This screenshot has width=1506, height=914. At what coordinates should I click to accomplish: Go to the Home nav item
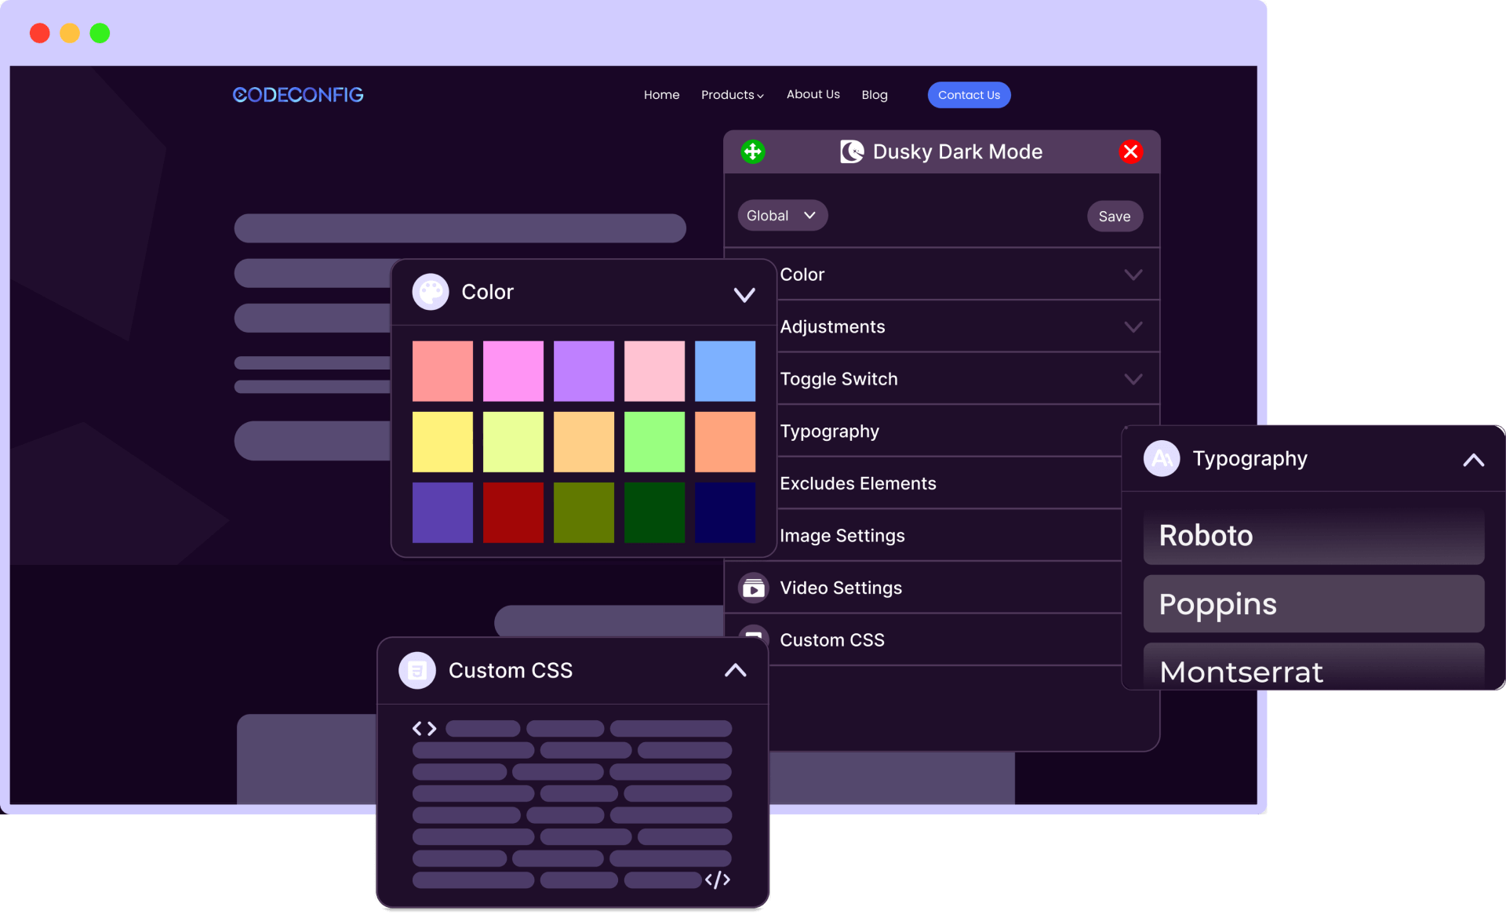click(x=662, y=95)
